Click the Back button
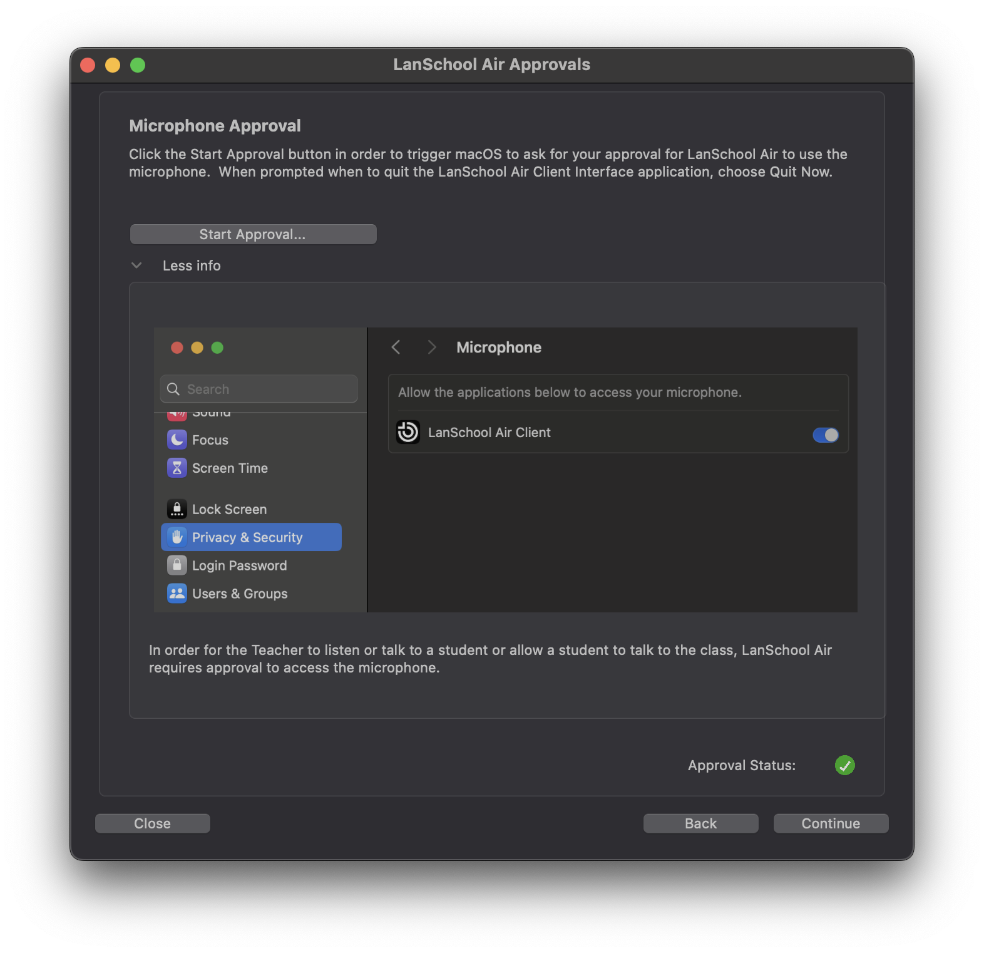984x953 pixels. click(x=701, y=823)
